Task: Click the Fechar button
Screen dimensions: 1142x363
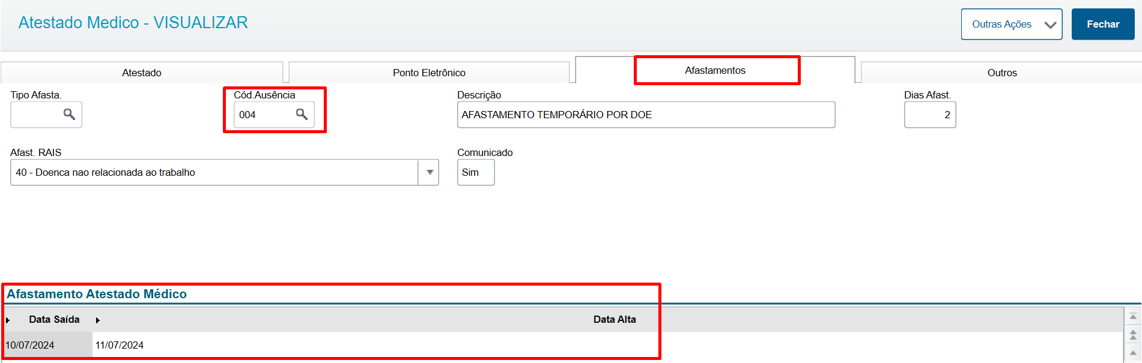Action: (x=1103, y=24)
